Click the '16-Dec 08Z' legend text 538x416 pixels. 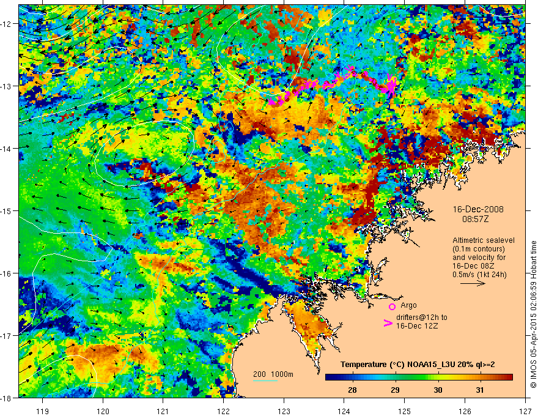tap(473, 266)
